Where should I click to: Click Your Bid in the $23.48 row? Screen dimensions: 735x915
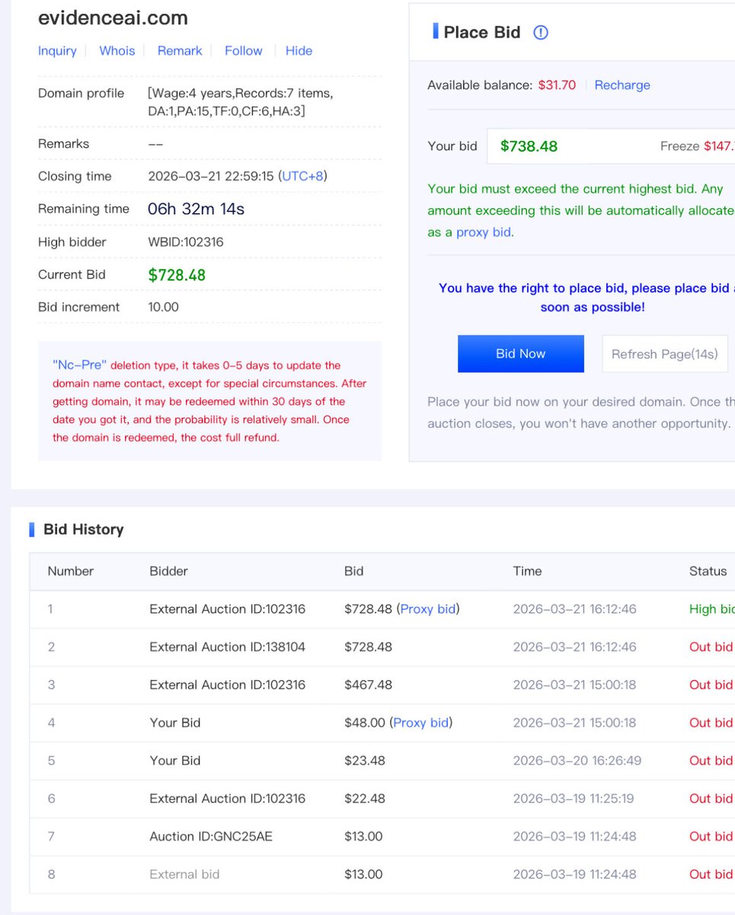tap(174, 760)
